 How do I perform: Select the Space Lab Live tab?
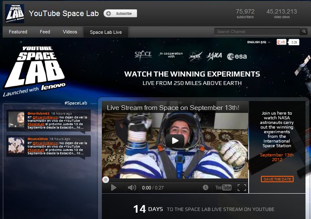(106, 32)
